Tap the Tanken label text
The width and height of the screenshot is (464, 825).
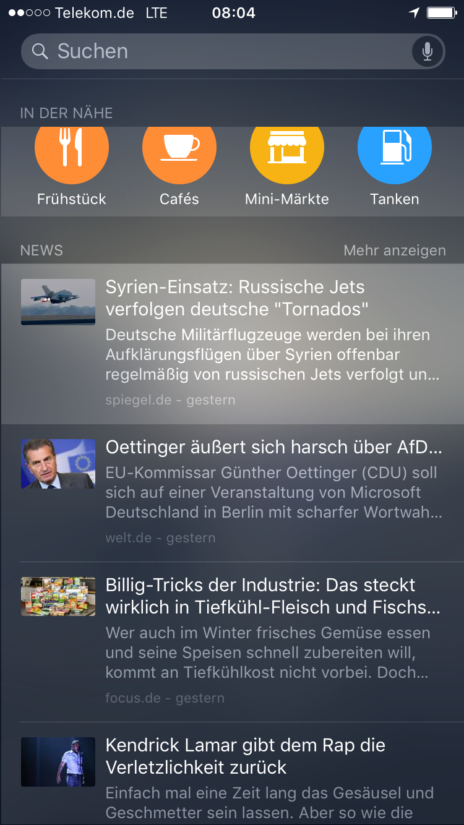tap(395, 199)
